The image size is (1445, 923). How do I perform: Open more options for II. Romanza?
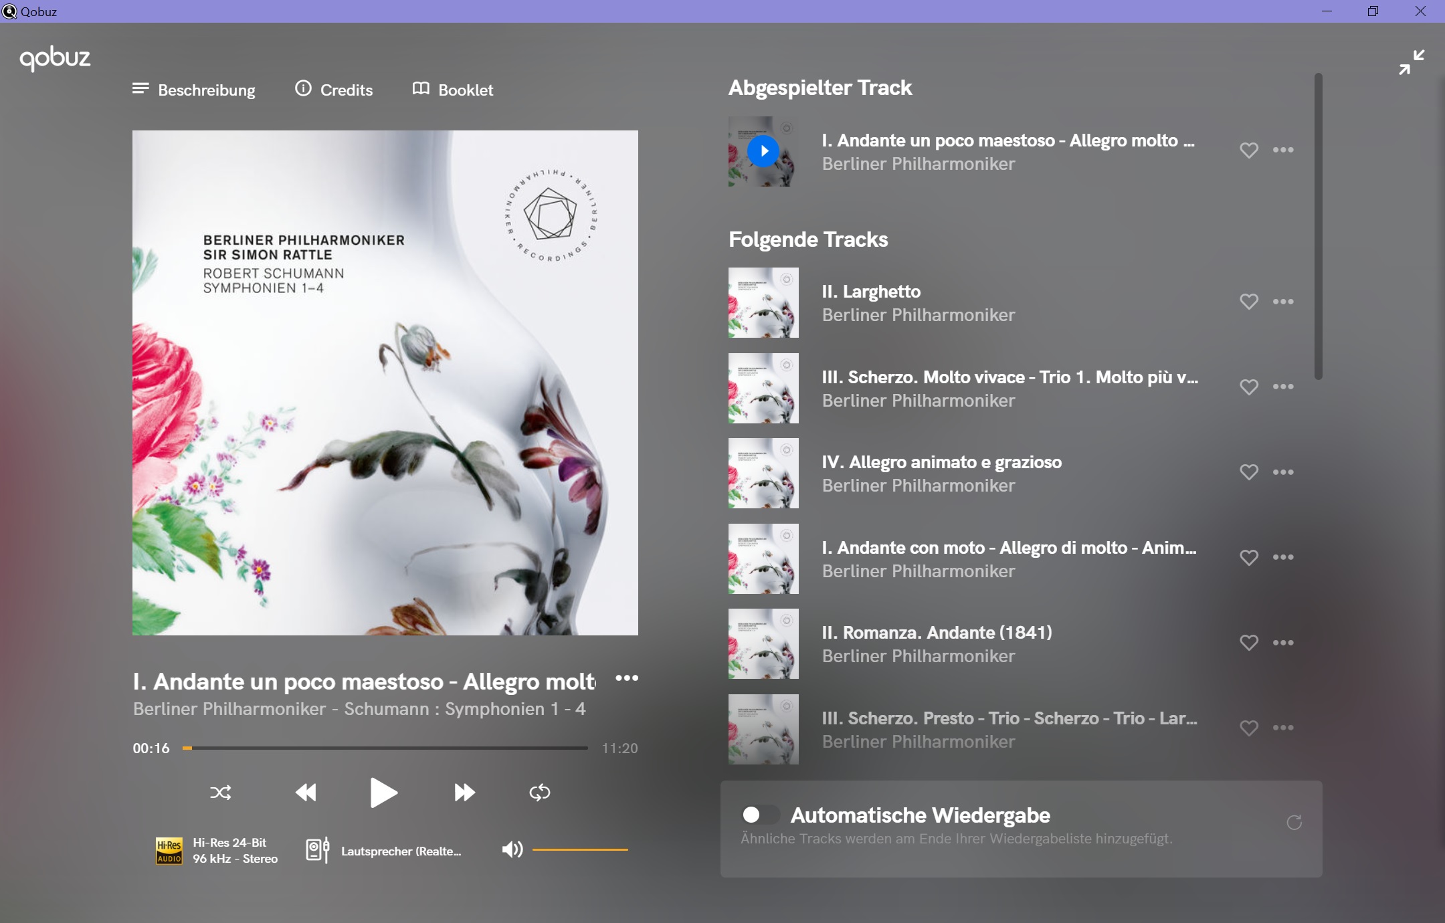(x=1283, y=643)
